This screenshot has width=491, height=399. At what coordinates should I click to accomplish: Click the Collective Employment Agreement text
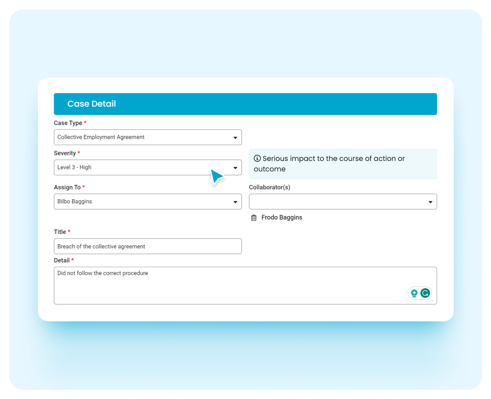(100, 137)
